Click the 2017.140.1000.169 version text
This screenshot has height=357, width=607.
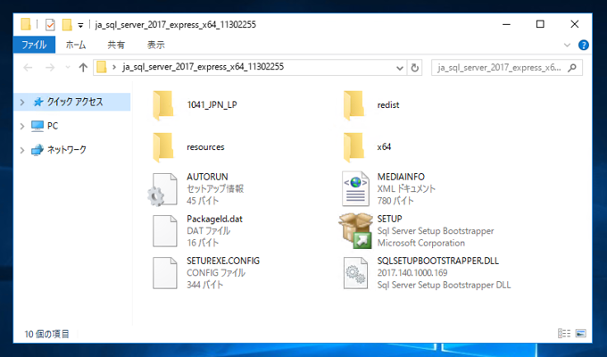[412, 273]
